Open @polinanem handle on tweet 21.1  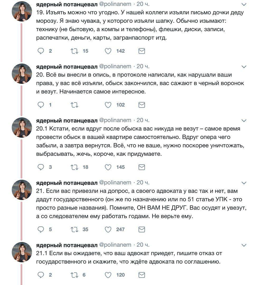pos(115,245)
